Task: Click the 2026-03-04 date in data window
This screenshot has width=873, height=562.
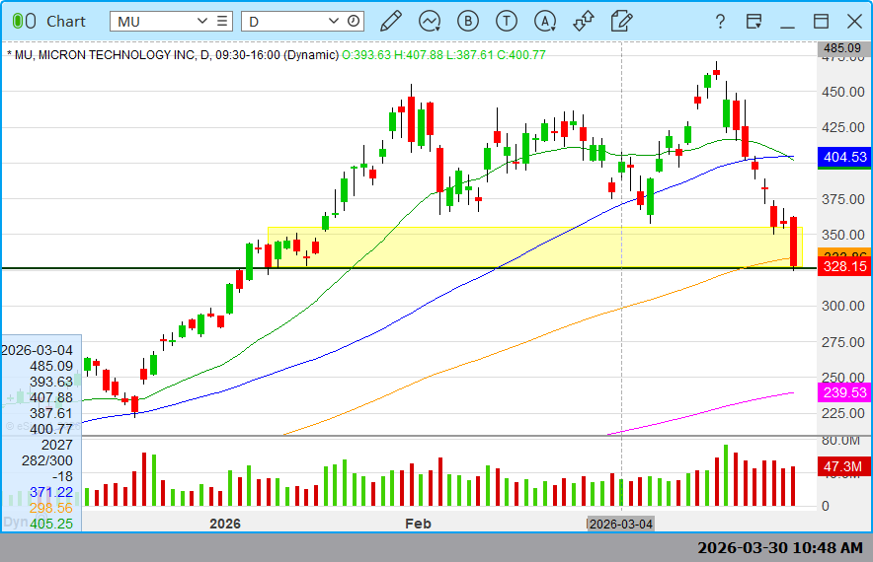Action: [x=38, y=350]
